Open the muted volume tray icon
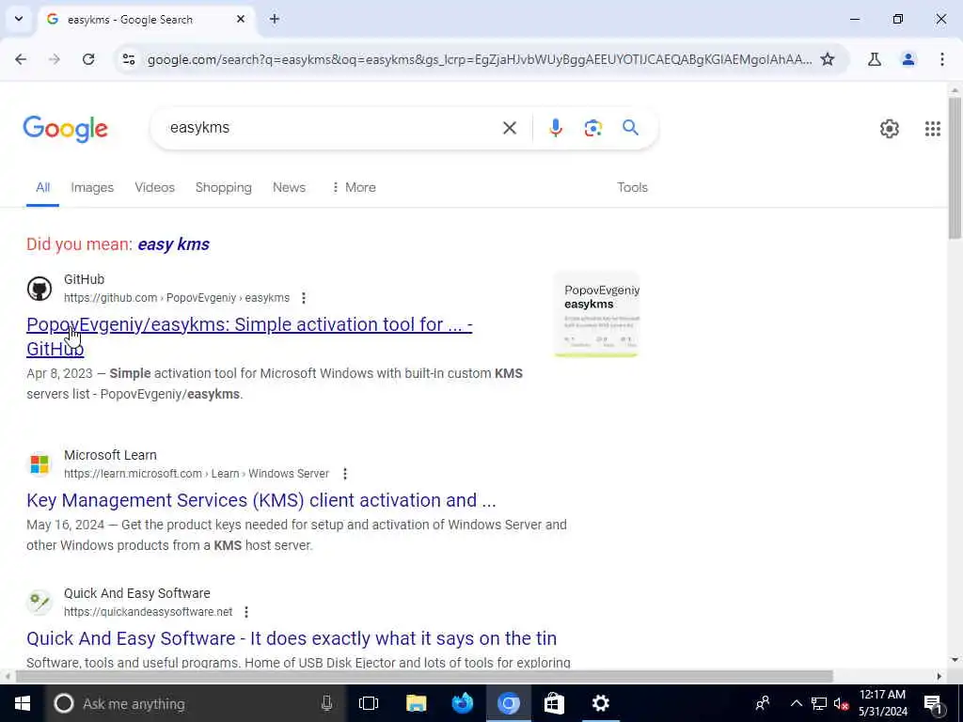 (x=842, y=703)
